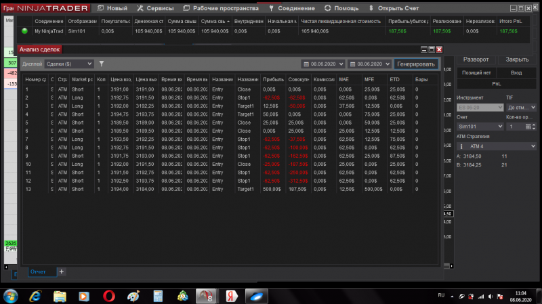The width and height of the screenshot is (542, 304).
Task: Sort by Номер сделки column header
Action: (x=35, y=79)
